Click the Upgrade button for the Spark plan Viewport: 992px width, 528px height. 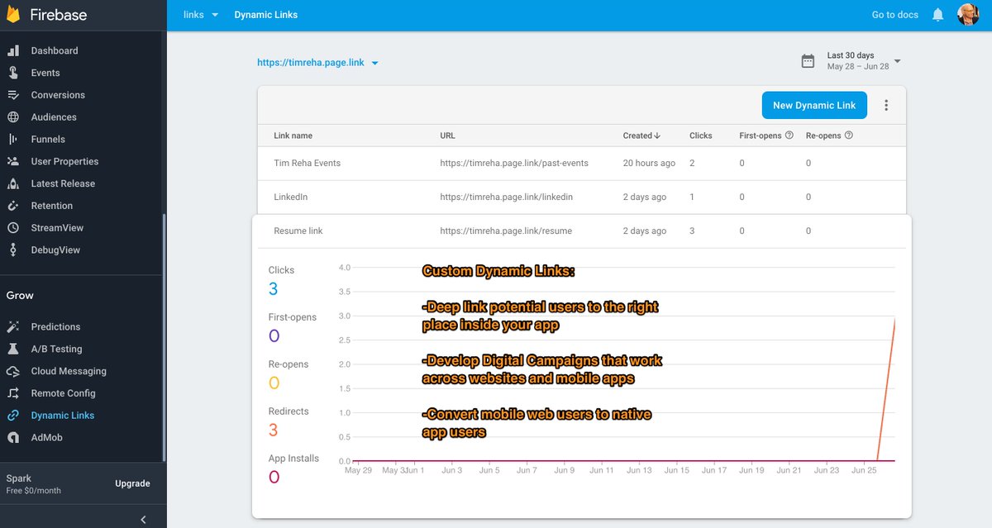(x=132, y=483)
